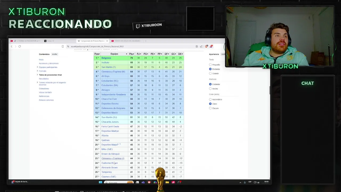Go to Referencias section link

click(44, 96)
